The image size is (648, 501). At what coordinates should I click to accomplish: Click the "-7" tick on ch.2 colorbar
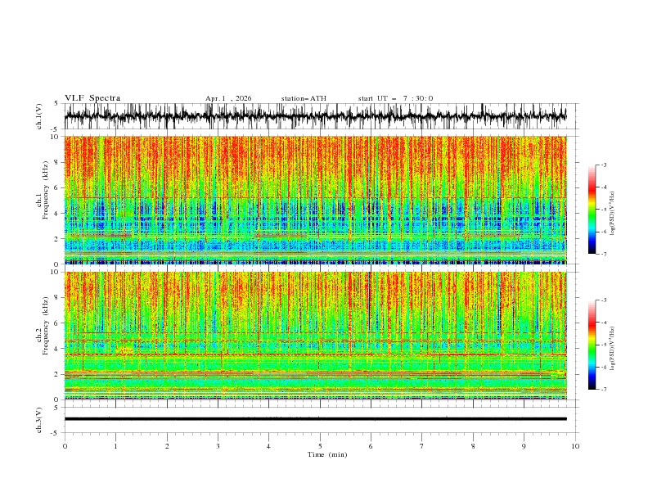pyautogui.click(x=603, y=389)
